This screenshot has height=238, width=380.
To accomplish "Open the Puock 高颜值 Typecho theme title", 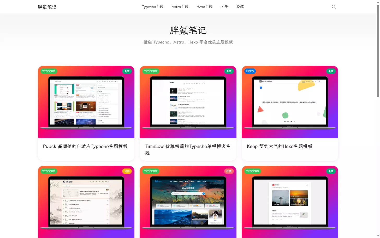I will tap(85, 146).
